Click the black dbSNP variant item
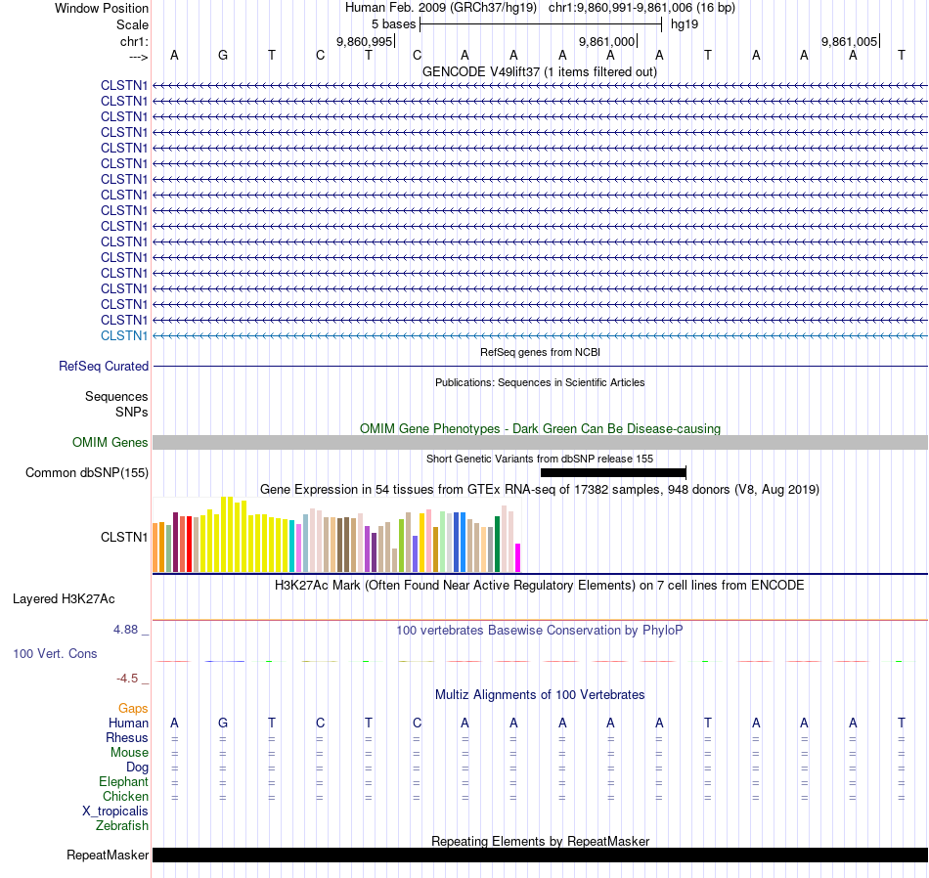Image resolution: width=929 pixels, height=878 pixels. [613, 473]
